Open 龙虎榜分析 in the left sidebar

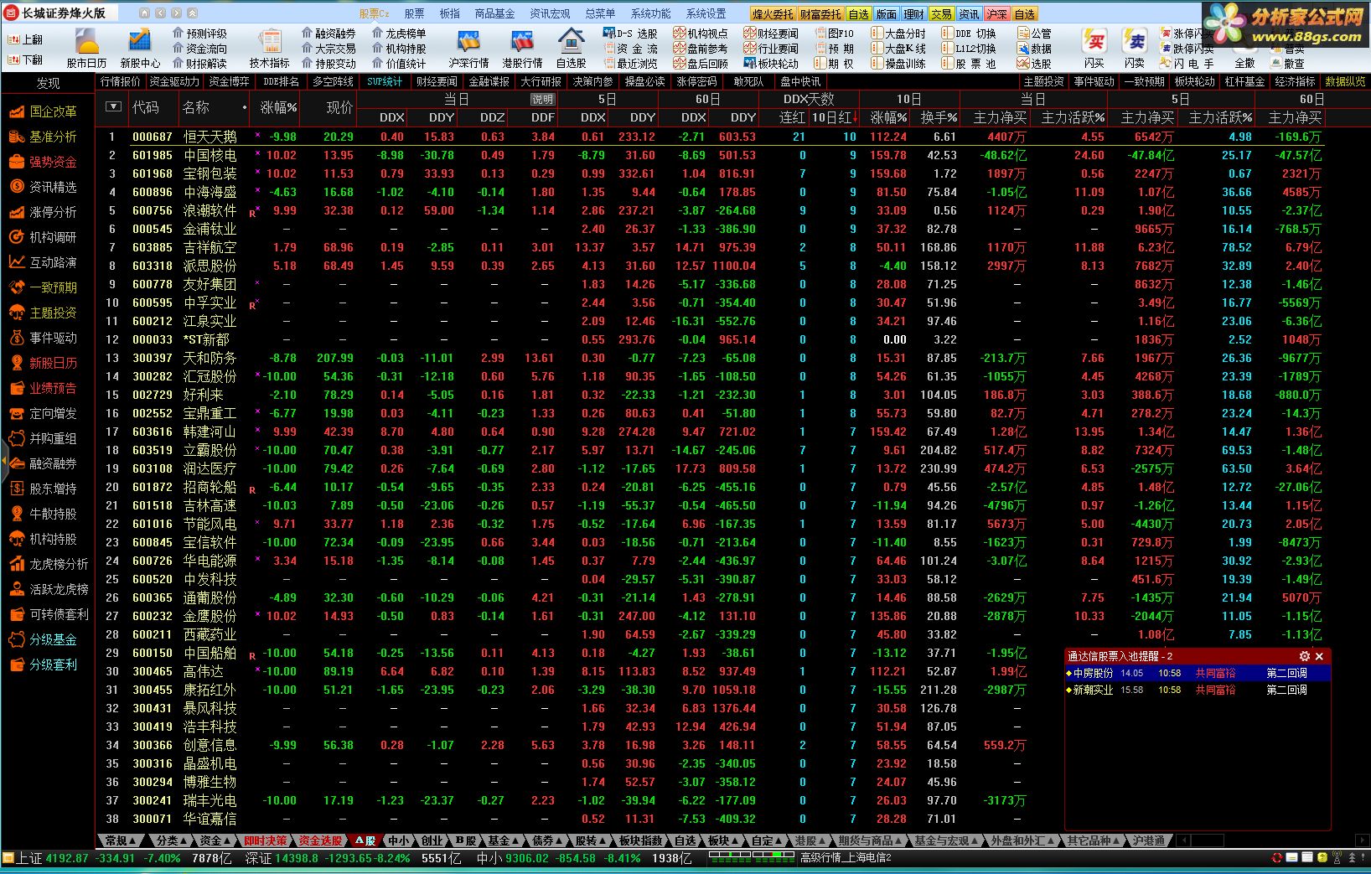click(49, 564)
